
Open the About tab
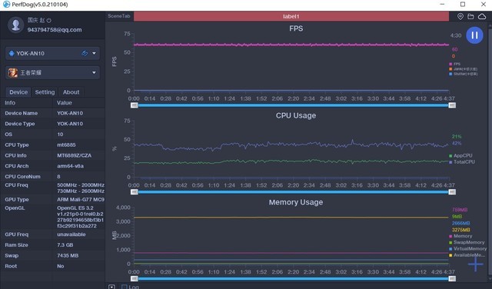pyautogui.click(x=71, y=92)
